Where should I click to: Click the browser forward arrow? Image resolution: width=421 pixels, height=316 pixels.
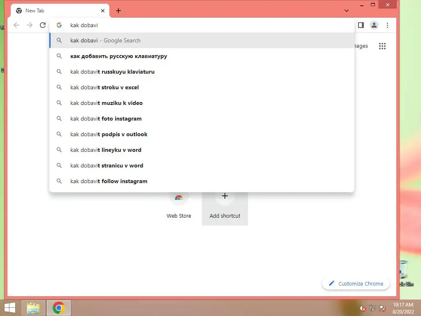pyautogui.click(x=30, y=25)
